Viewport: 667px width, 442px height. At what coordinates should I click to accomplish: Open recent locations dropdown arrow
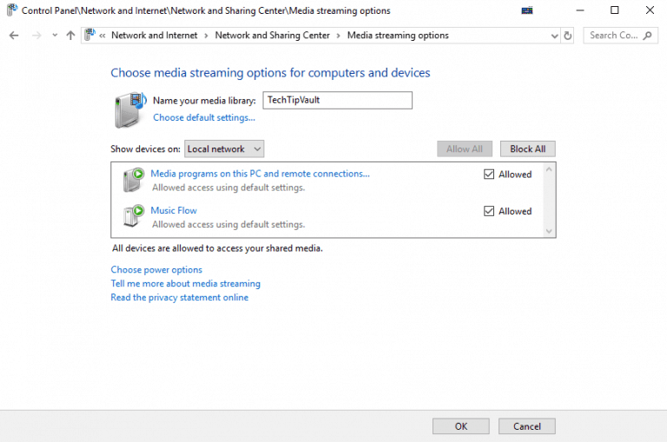coord(55,36)
